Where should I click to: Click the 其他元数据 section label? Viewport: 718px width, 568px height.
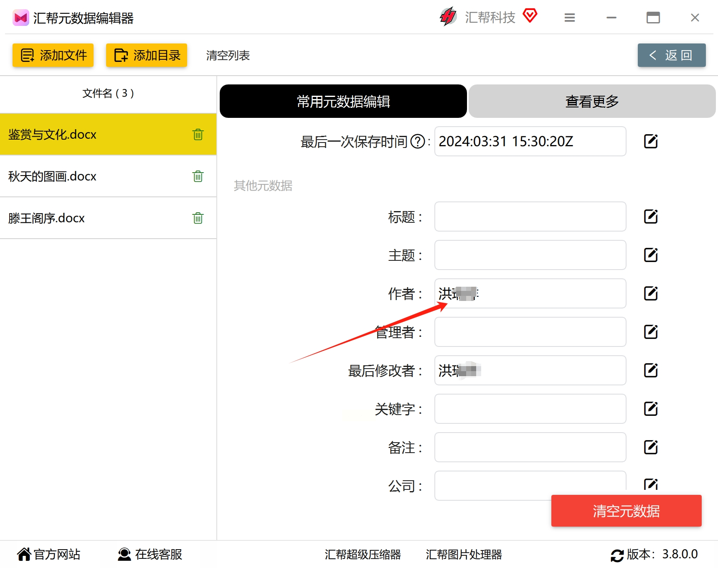tap(263, 186)
